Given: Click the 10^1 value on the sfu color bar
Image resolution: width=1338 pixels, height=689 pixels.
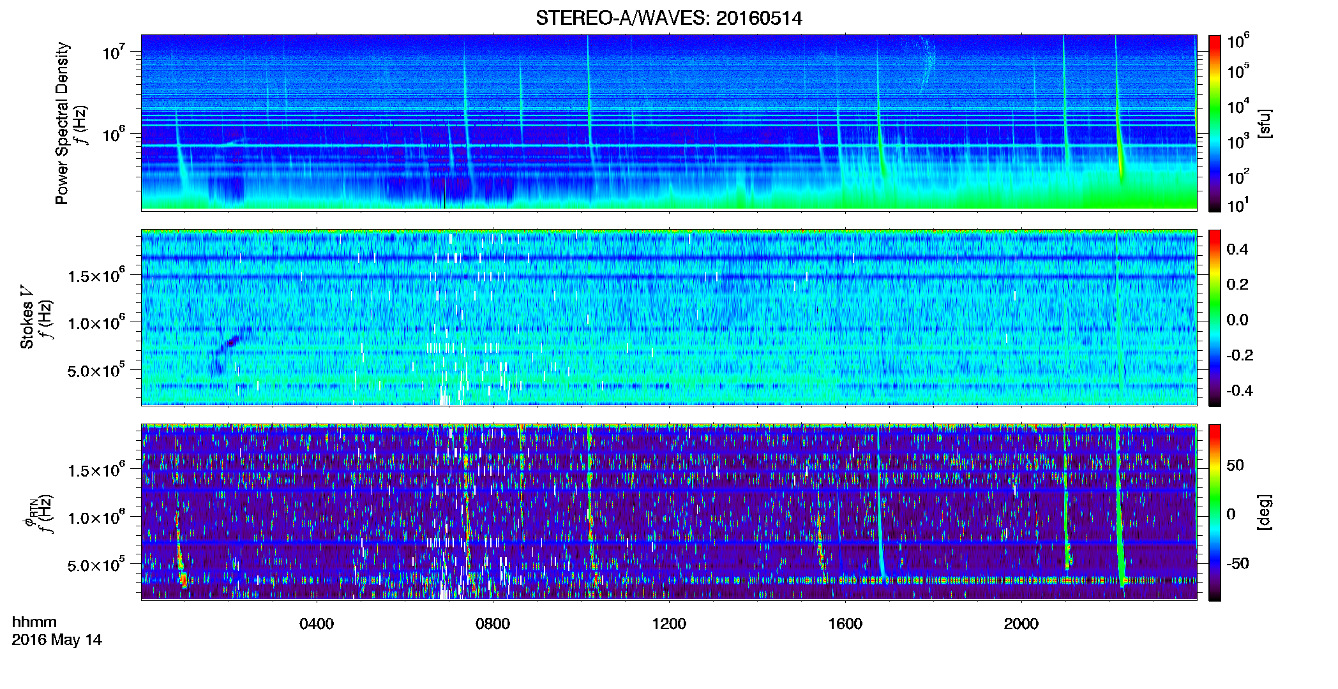Looking at the screenshot, I should click(1238, 205).
